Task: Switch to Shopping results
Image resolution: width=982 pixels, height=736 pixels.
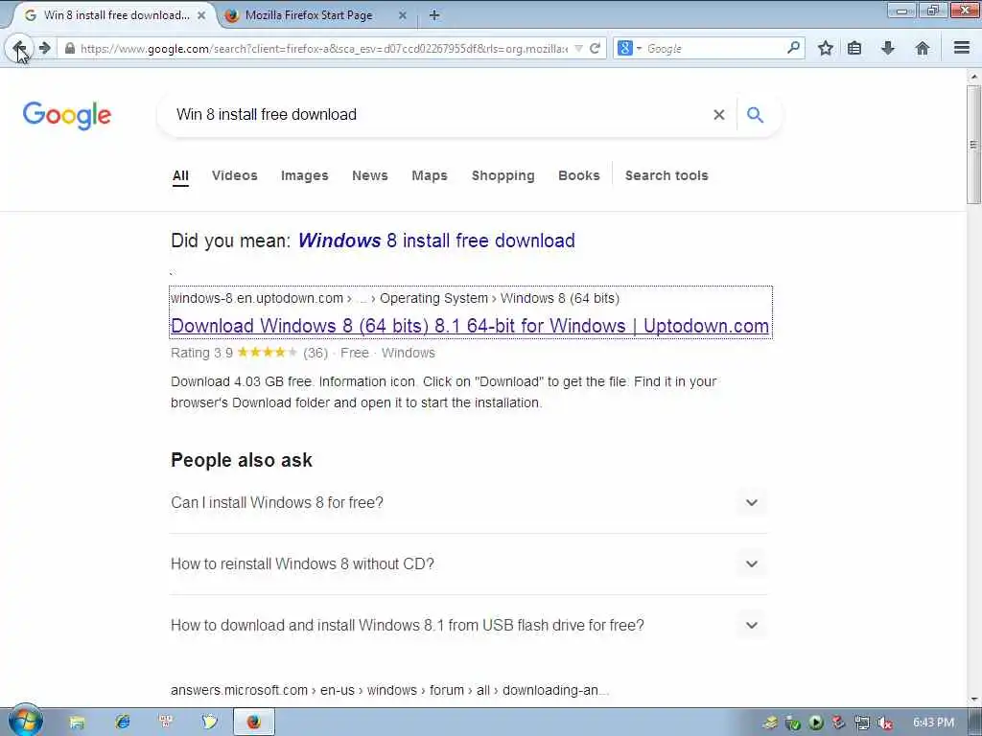Action: (x=503, y=176)
